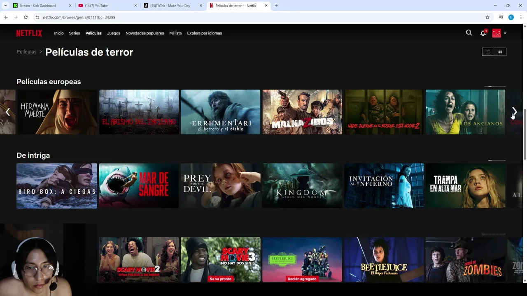The width and height of the screenshot is (527, 296).
Task: Go to Inicio in Netflix navigation
Action: click(x=59, y=33)
